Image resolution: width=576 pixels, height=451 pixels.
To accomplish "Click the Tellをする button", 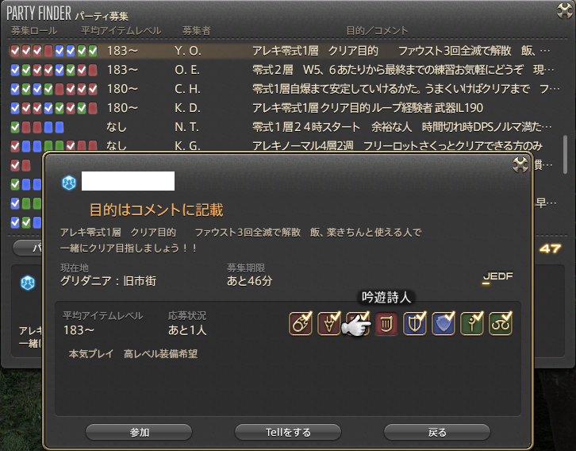I will 288,432.
